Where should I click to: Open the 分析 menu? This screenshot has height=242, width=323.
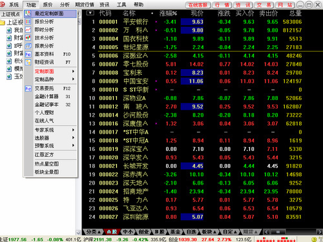pyautogui.click(x=65, y=5)
